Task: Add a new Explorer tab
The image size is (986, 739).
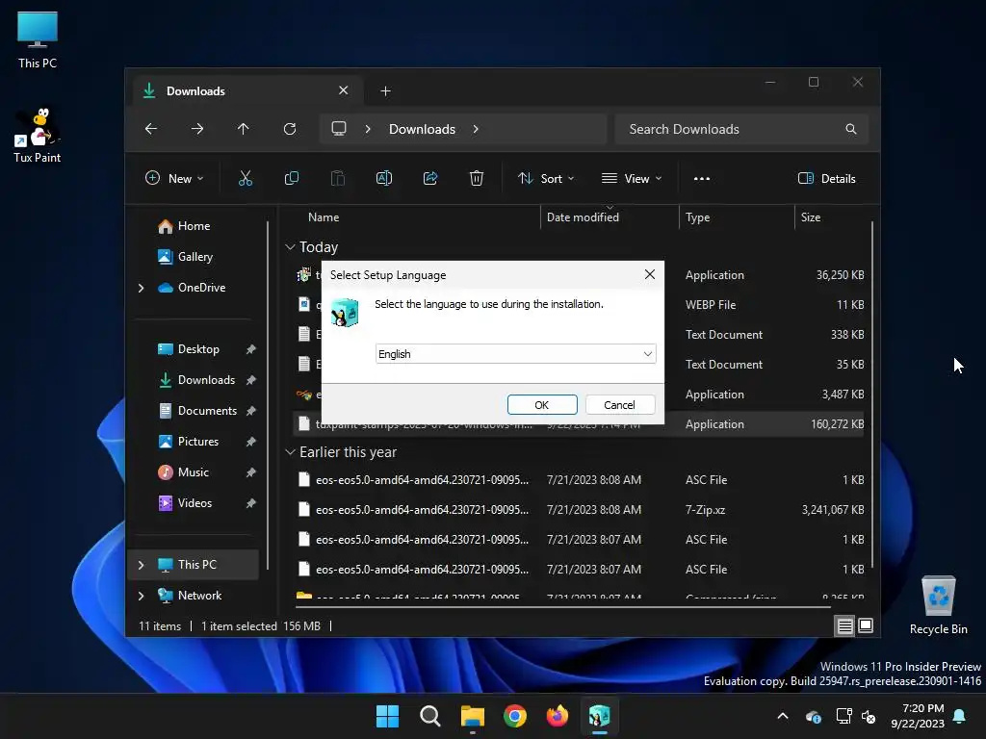Action: (x=385, y=91)
